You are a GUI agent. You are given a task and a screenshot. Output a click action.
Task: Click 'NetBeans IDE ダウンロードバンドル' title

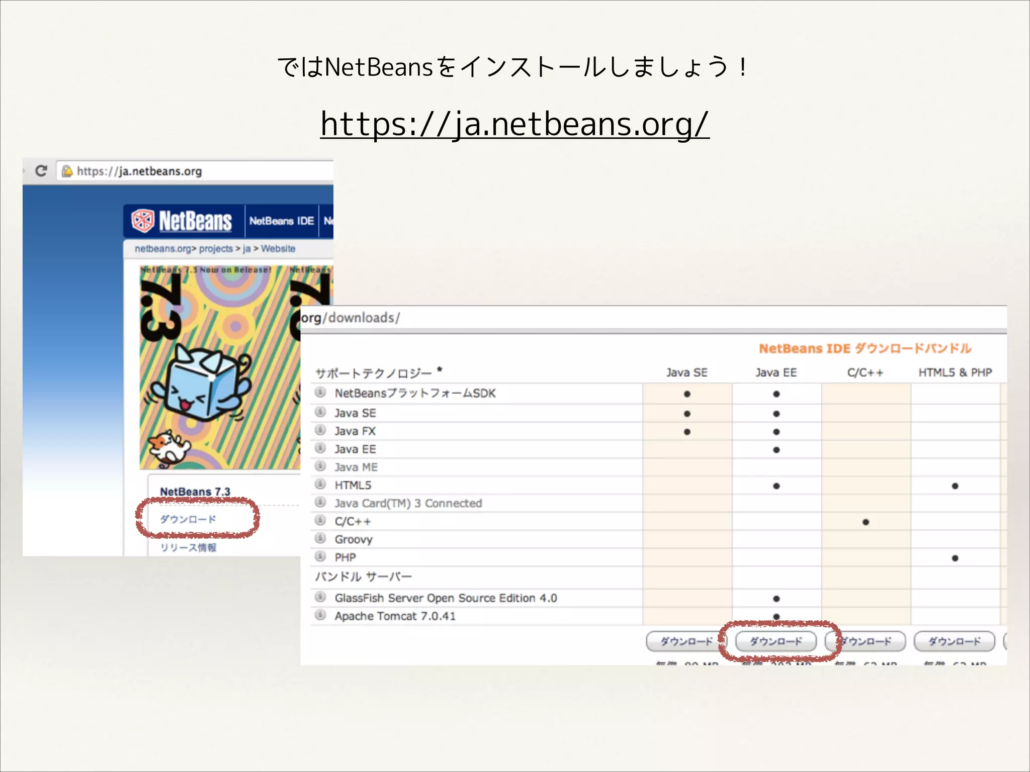tap(865, 348)
